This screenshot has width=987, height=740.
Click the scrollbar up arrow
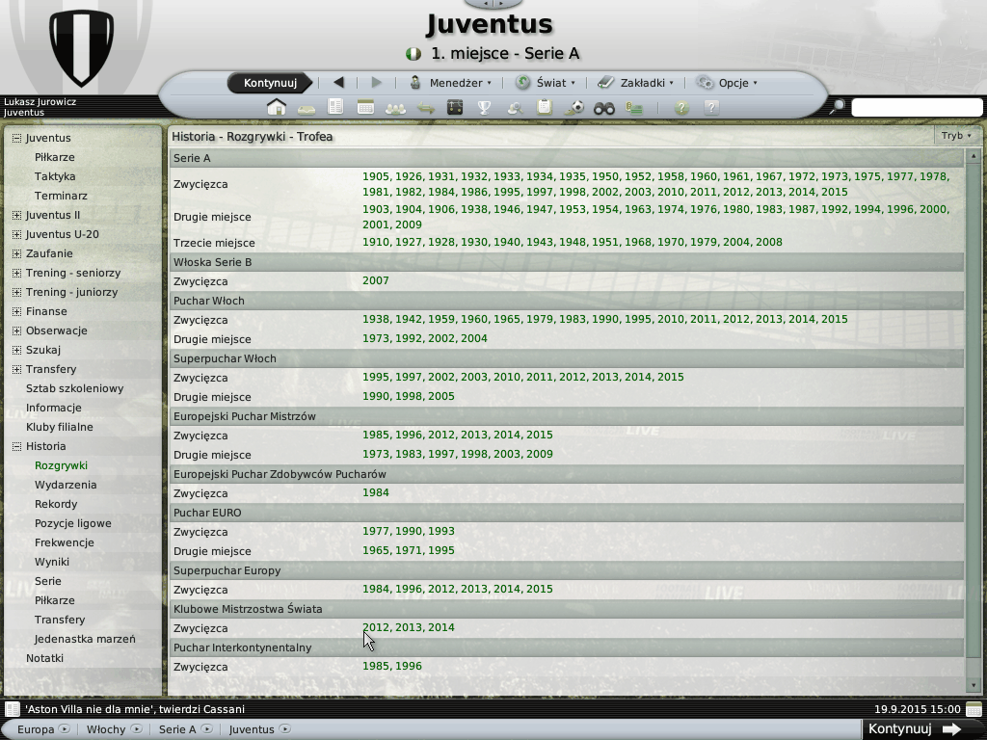tap(974, 155)
